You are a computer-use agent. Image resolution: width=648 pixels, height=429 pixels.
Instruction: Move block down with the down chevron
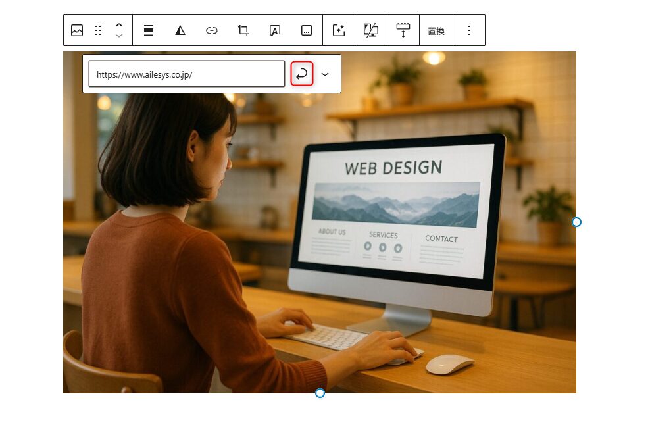pyautogui.click(x=119, y=36)
